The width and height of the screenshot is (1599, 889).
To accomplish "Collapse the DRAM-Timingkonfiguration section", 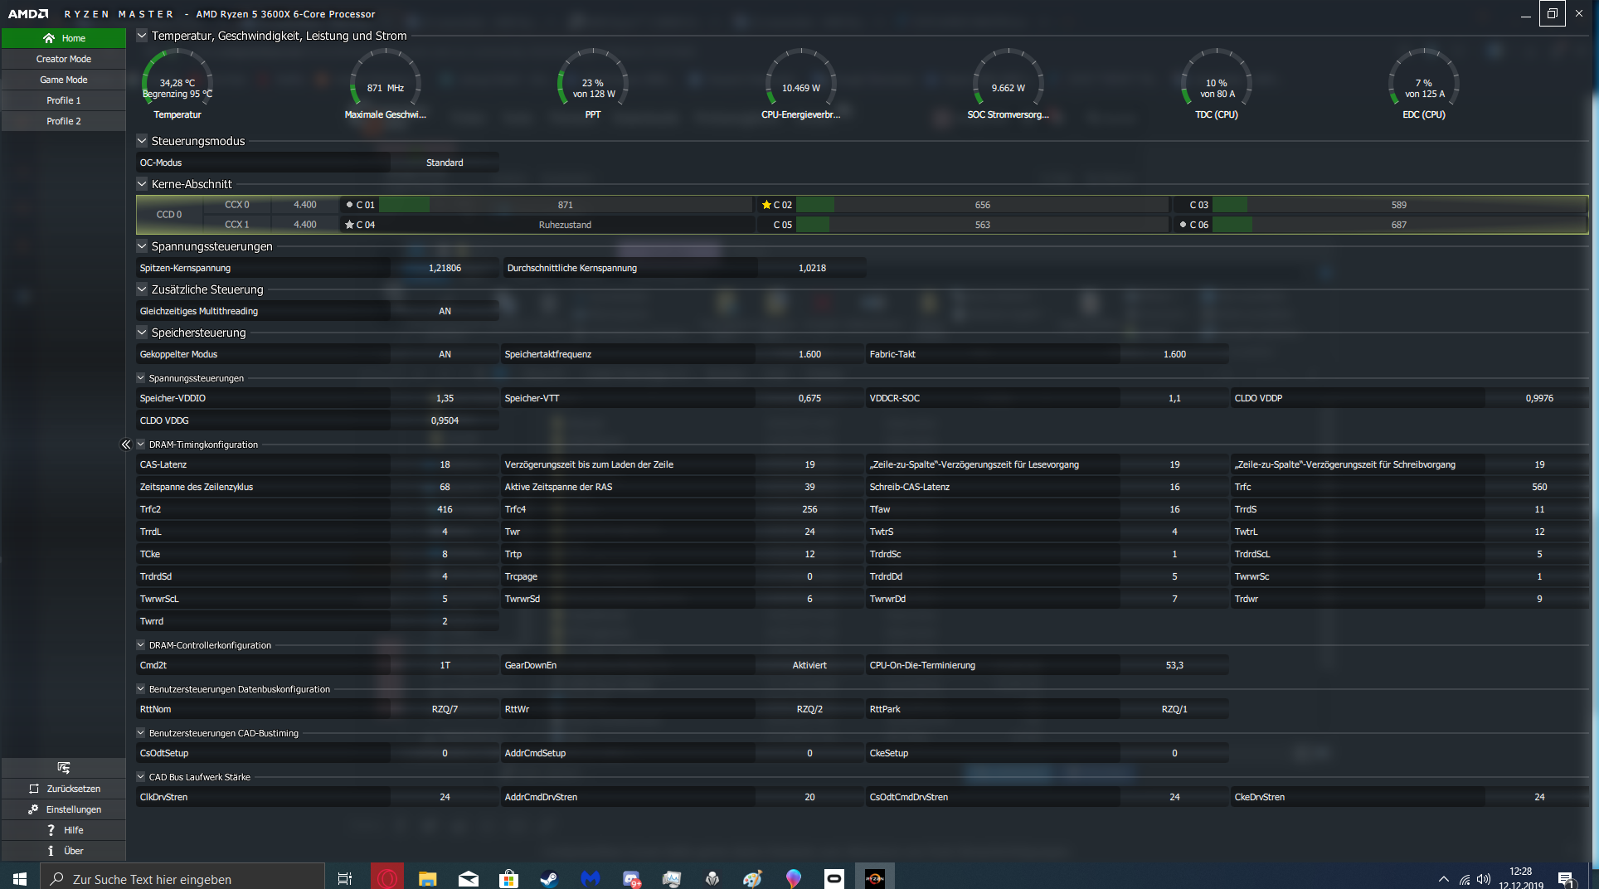I will click(141, 444).
